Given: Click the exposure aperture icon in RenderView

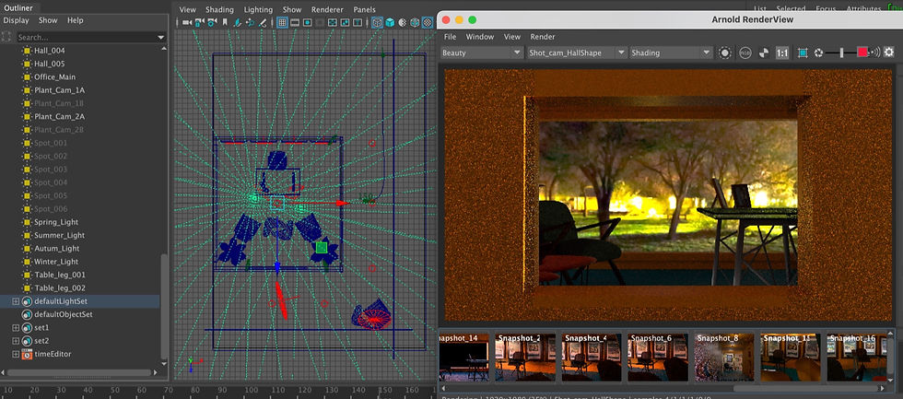Looking at the screenshot, I should pyautogui.click(x=818, y=53).
